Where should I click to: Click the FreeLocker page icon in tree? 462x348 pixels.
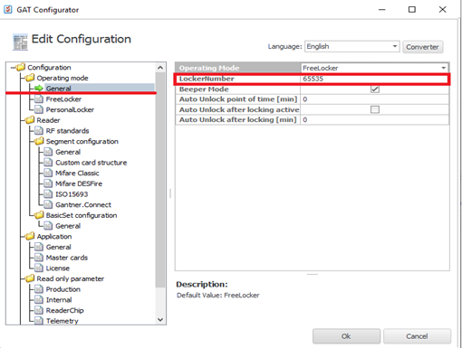39,99
